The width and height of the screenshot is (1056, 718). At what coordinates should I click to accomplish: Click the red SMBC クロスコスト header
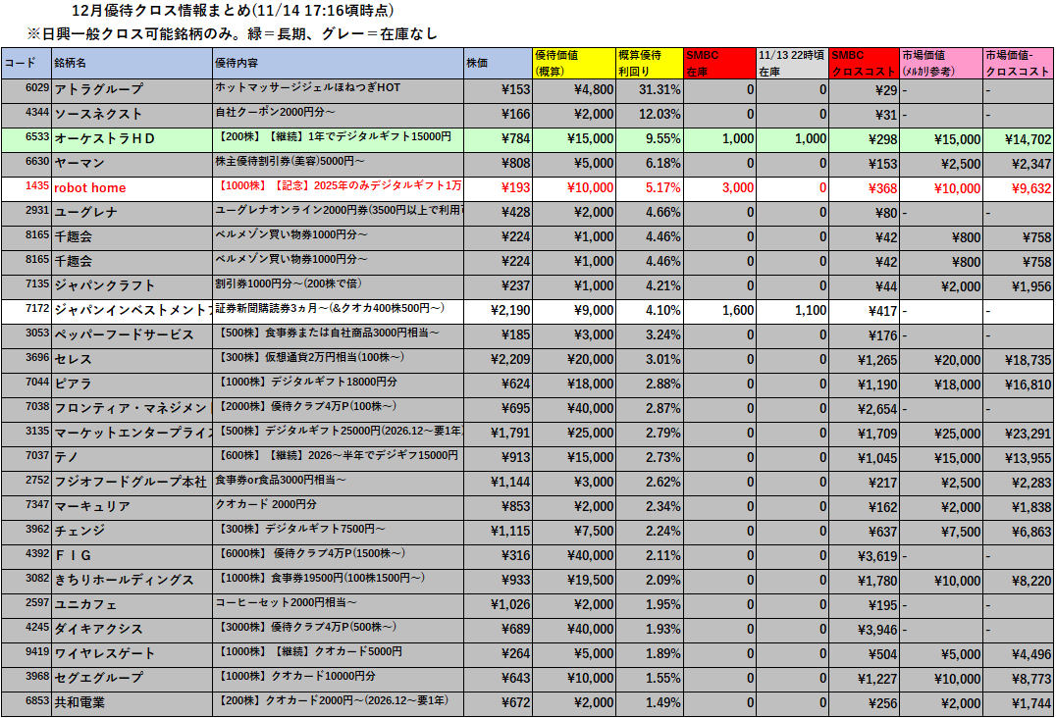865,63
